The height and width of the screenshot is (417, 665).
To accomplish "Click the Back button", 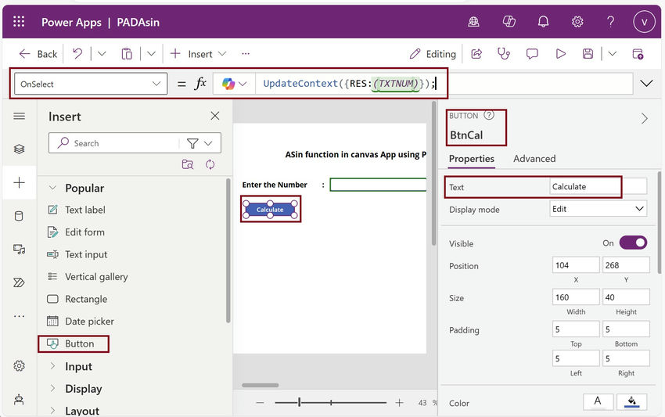I will point(38,54).
